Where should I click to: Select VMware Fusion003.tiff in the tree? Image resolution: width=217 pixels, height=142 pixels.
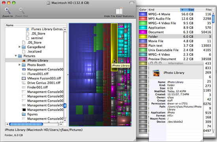(x=34, y=78)
